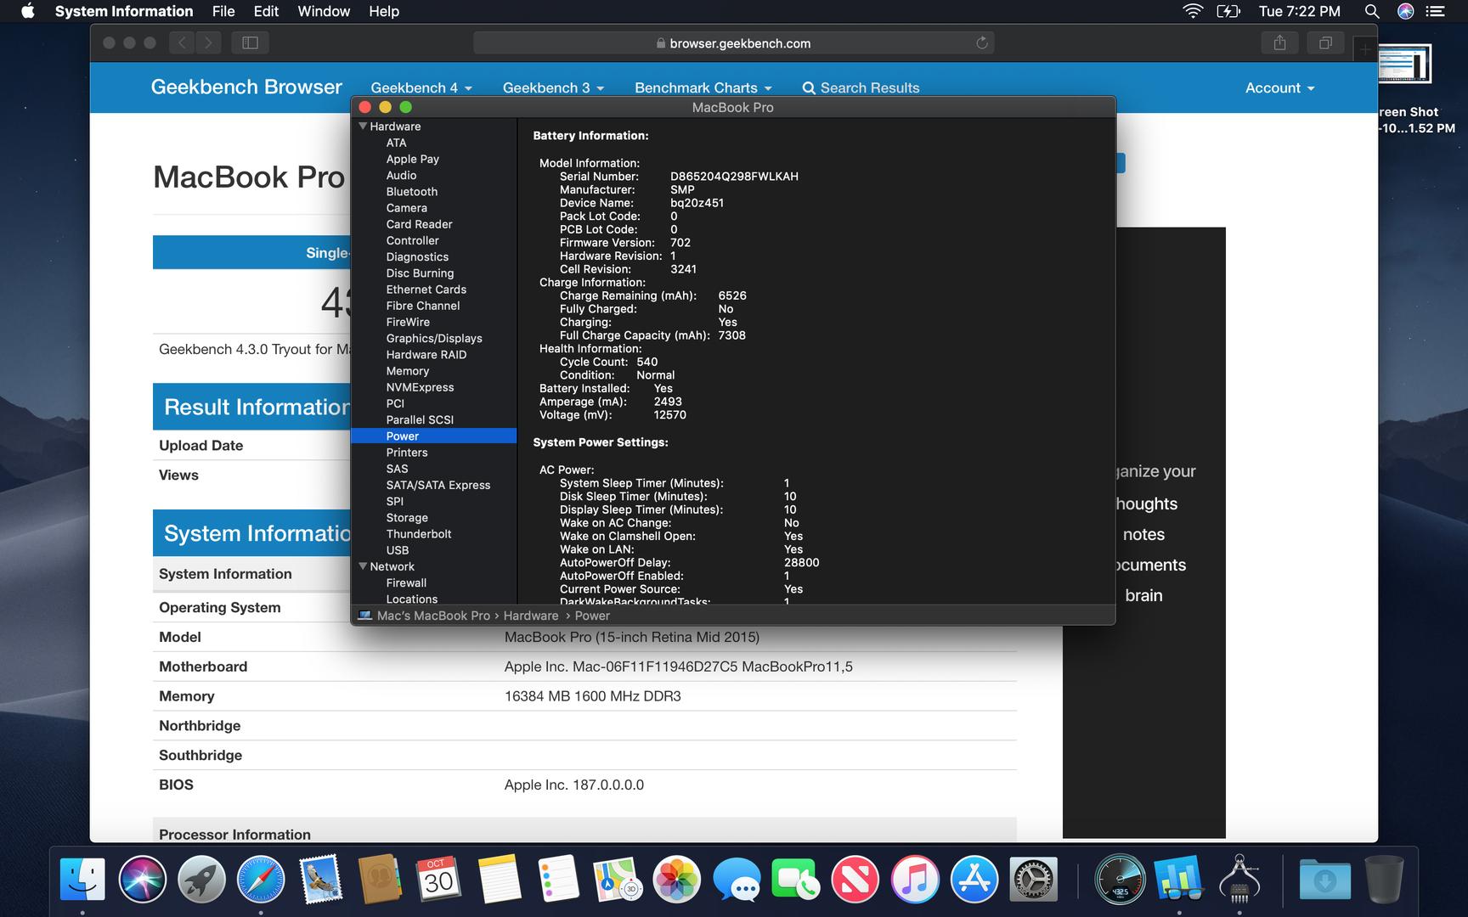Click the Siri icon in menu bar
Viewport: 1468px width, 917px height.
tap(1405, 11)
